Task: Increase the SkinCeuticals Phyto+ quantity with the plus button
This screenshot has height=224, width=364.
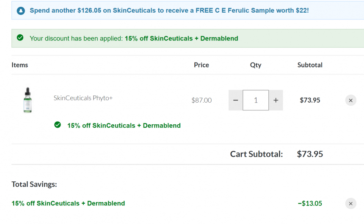Action: pyautogui.click(x=276, y=100)
